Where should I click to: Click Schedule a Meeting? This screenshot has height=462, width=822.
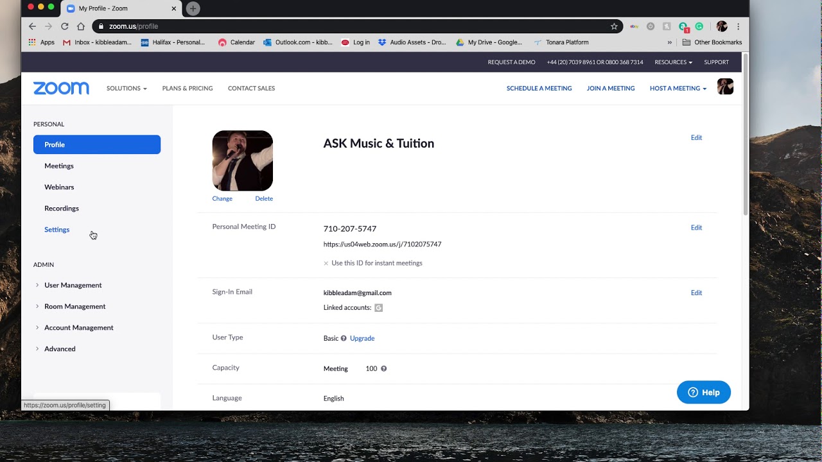[539, 89]
